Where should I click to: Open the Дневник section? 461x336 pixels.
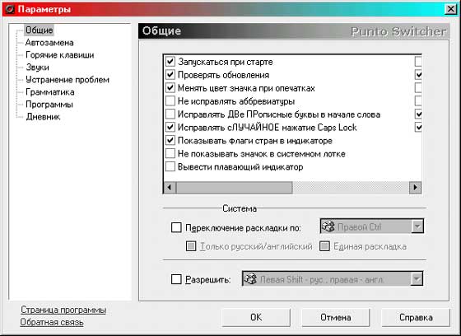(x=43, y=117)
